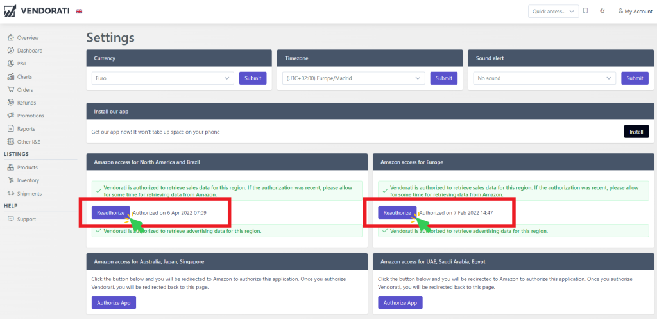
Task: Authorize App for Australia, Japan, Singapore
Action: point(114,303)
